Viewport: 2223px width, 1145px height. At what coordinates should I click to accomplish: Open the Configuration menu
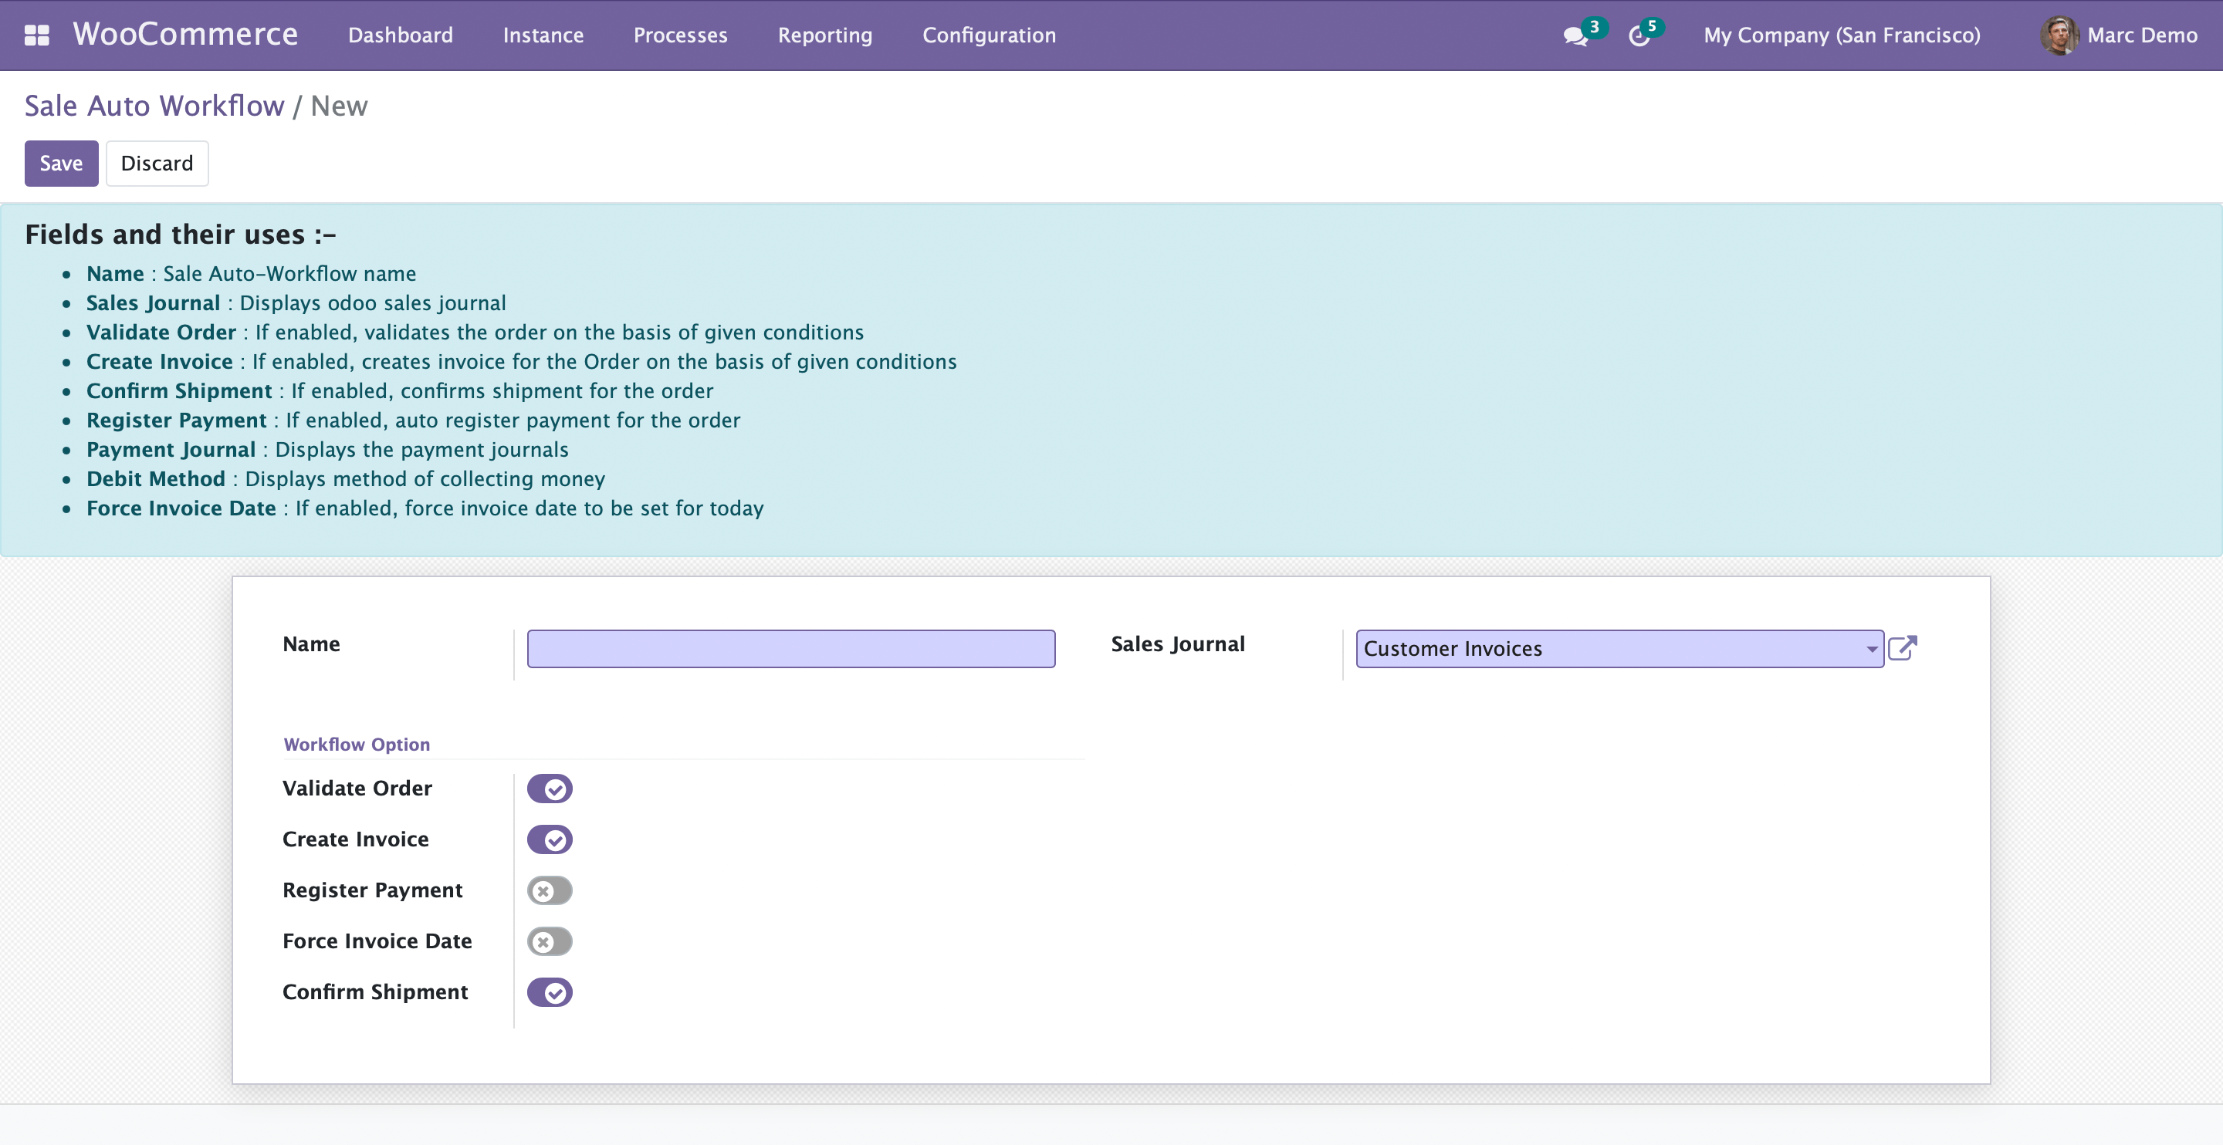tap(989, 35)
